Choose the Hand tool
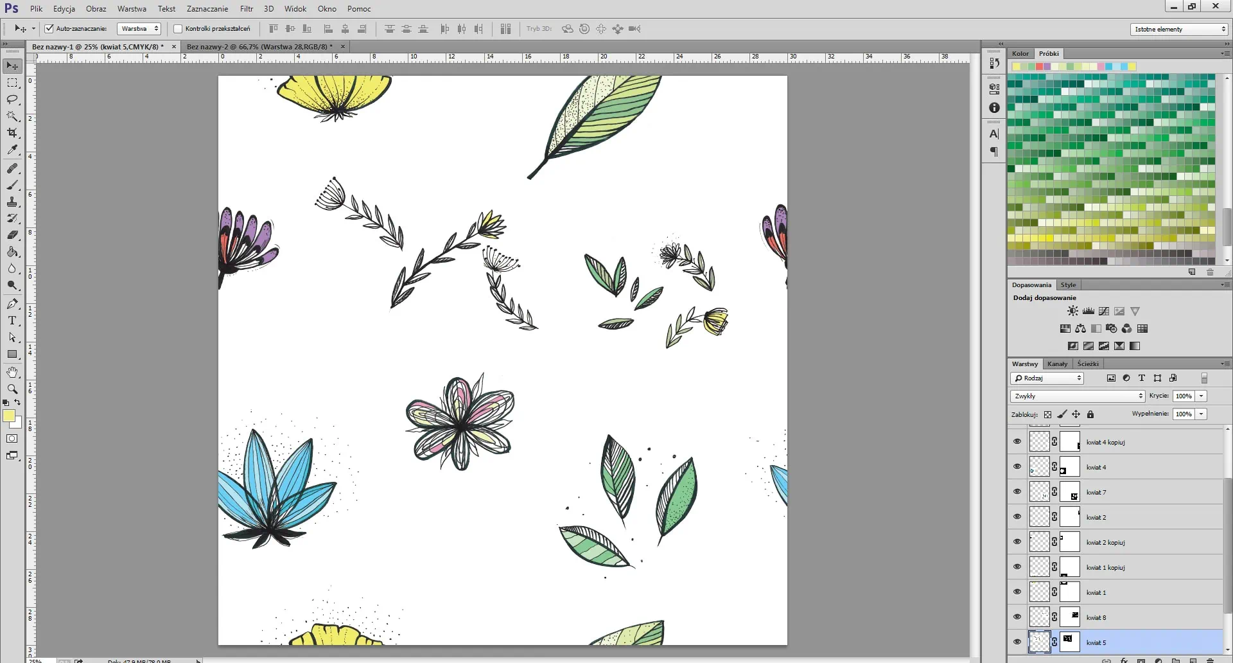Screen dimensions: 1233x663 click(x=12, y=372)
